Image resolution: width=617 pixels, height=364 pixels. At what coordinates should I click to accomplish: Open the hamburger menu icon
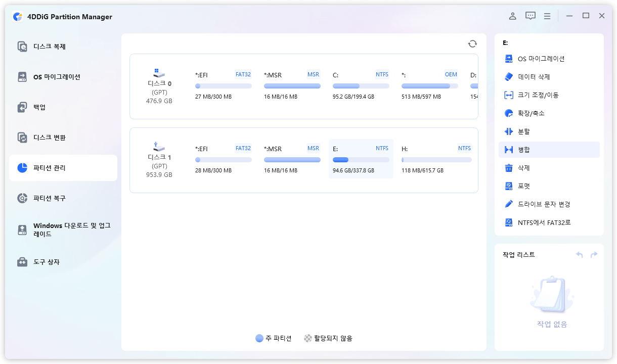click(547, 16)
